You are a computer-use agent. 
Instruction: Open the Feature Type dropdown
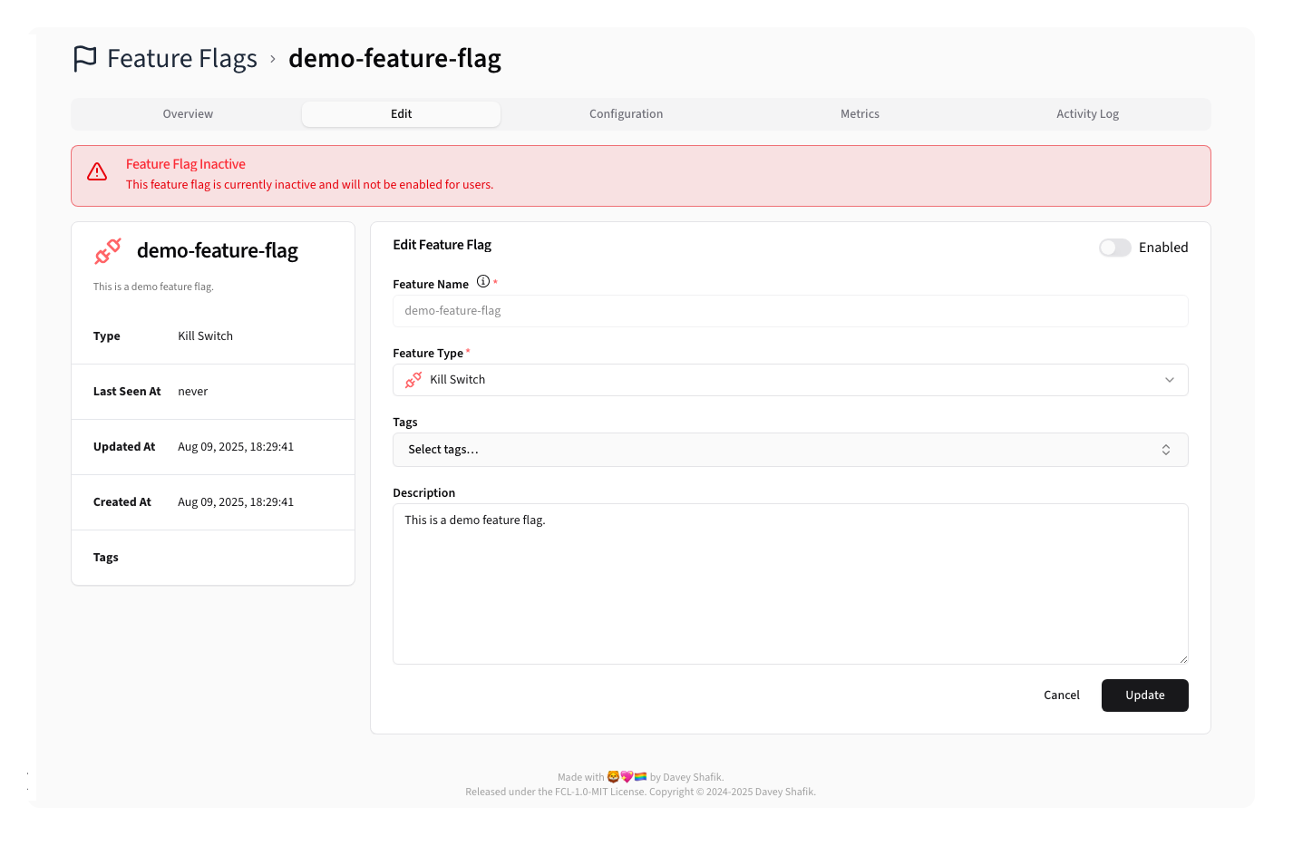coord(790,380)
